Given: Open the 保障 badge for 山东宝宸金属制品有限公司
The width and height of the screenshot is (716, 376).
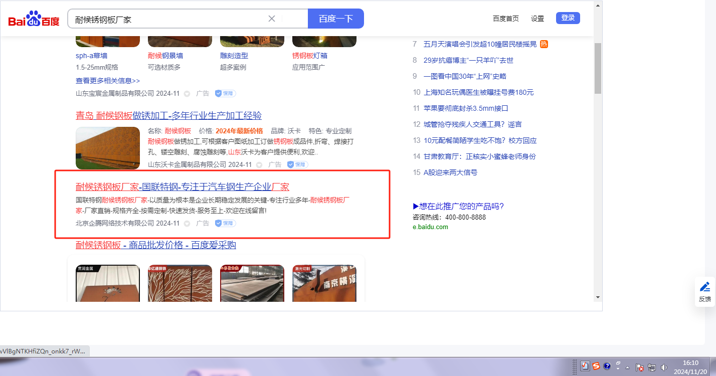Looking at the screenshot, I should tap(226, 94).
